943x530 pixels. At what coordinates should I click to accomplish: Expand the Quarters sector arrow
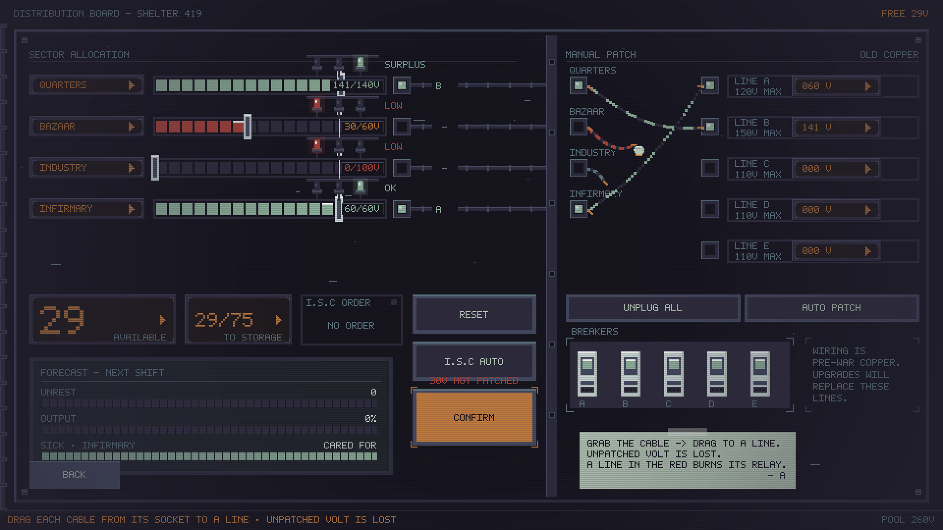coord(131,85)
